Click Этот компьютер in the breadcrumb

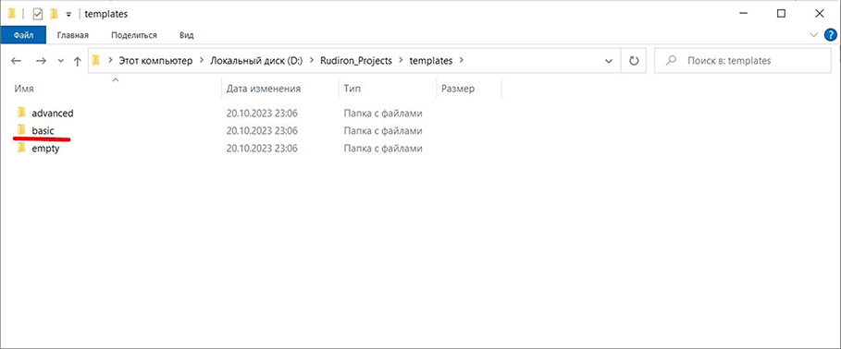coord(155,61)
